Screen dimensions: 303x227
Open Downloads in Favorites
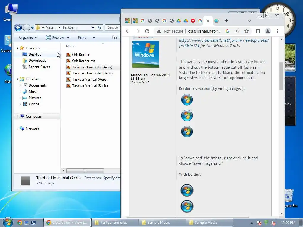(37, 60)
